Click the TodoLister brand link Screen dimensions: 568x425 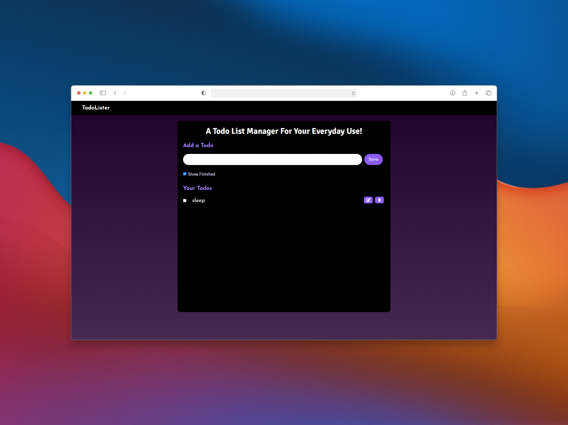click(x=96, y=108)
